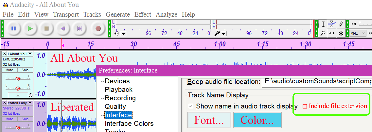Click the recording meter microphone icon

(x=217, y=33)
